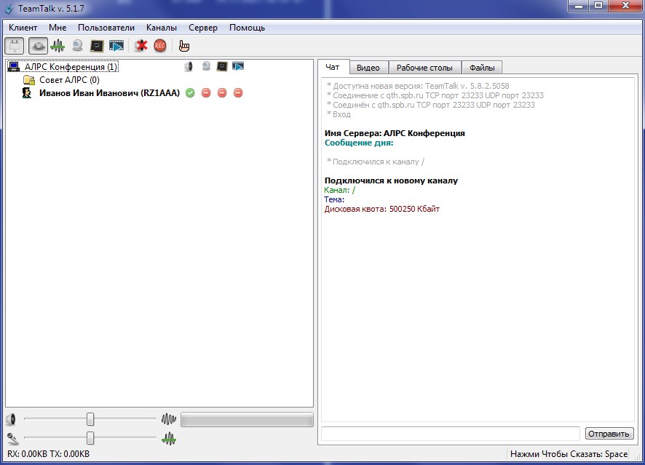Click the microphone gain slider handle
The width and height of the screenshot is (645, 465).
tap(90, 437)
